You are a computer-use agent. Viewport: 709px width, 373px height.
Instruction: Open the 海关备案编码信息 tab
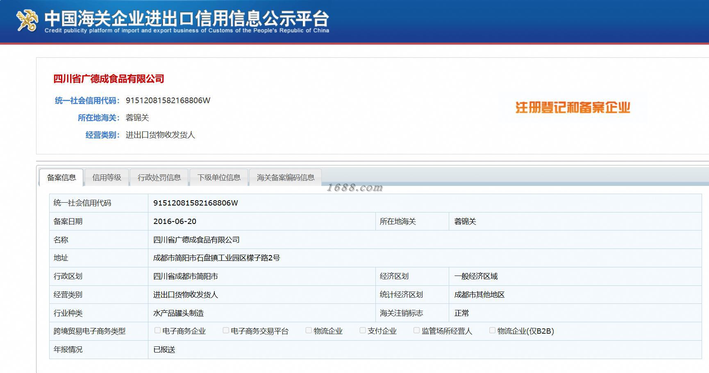click(286, 177)
